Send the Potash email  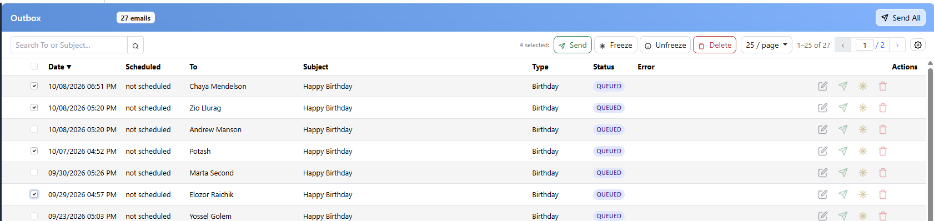tap(843, 151)
